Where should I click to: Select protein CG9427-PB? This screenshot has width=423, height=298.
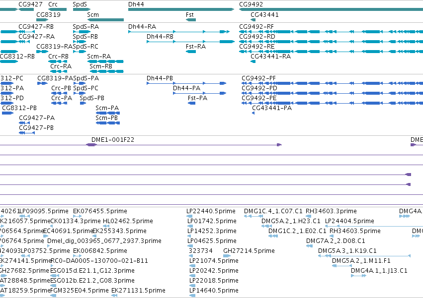pyautogui.click(x=27, y=133)
